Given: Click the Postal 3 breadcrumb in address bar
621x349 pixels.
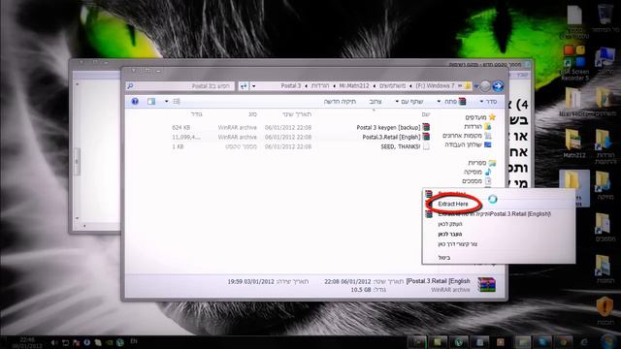Looking at the screenshot, I should click(x=291, y=86).
